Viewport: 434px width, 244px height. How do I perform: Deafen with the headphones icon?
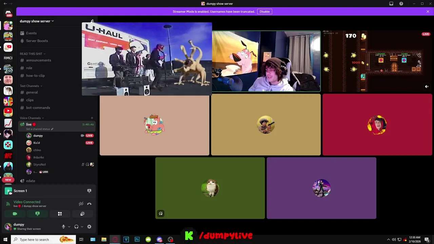(76, 227)
